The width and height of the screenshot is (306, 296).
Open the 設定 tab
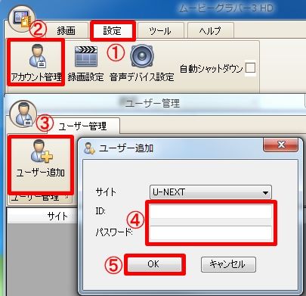click(113, 31)
